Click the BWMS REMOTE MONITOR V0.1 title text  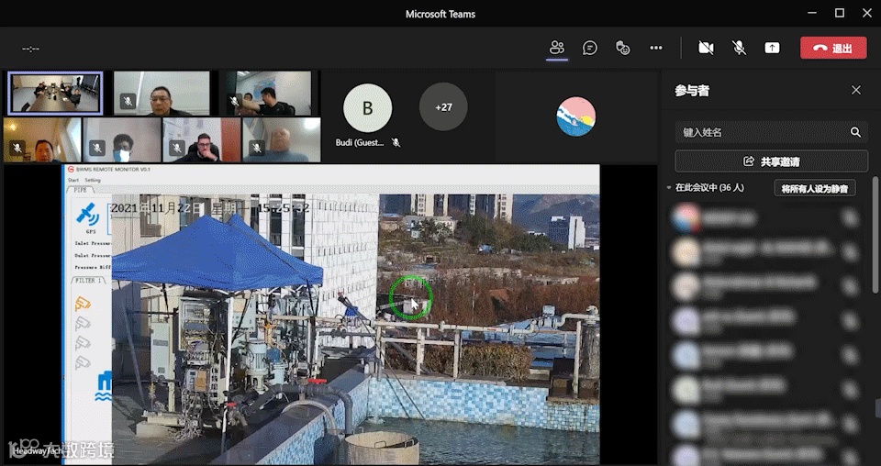click(x=113, y=169)
